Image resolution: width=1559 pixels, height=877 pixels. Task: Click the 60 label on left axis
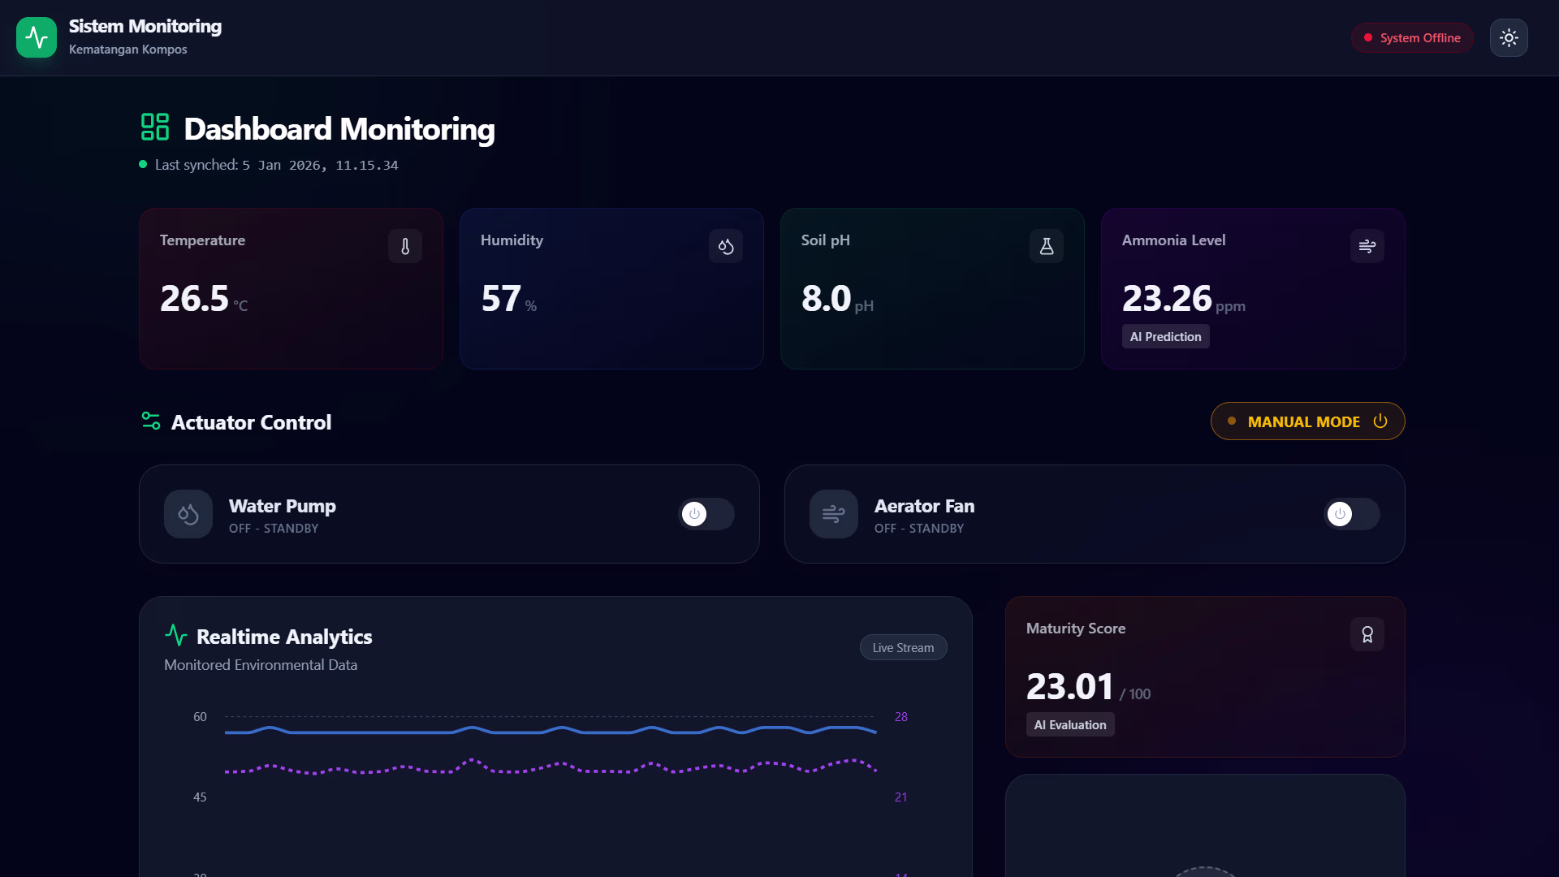point(200,716)
